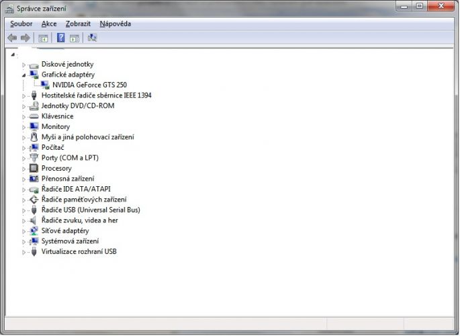Click the Procesory chip icon

pos(34,168)
